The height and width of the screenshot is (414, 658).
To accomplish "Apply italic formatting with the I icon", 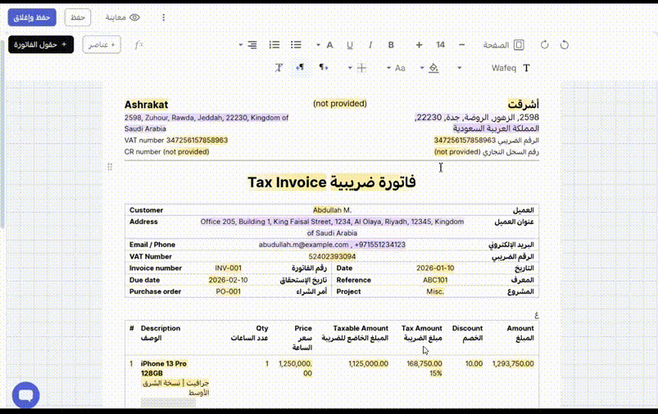I will (x=370, y=45).
